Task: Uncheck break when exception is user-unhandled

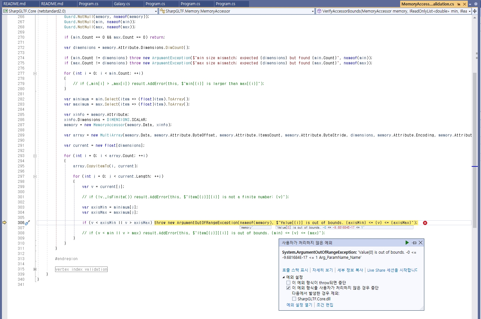Action: pyautogui.click(x=288, y=288)
